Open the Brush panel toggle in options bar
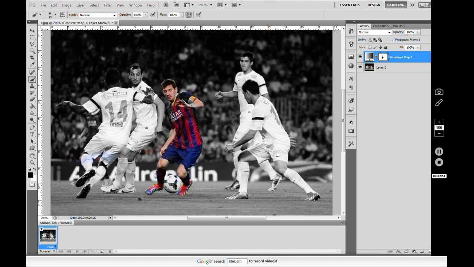This screenshot has width=474, height=267. (63, 15)
